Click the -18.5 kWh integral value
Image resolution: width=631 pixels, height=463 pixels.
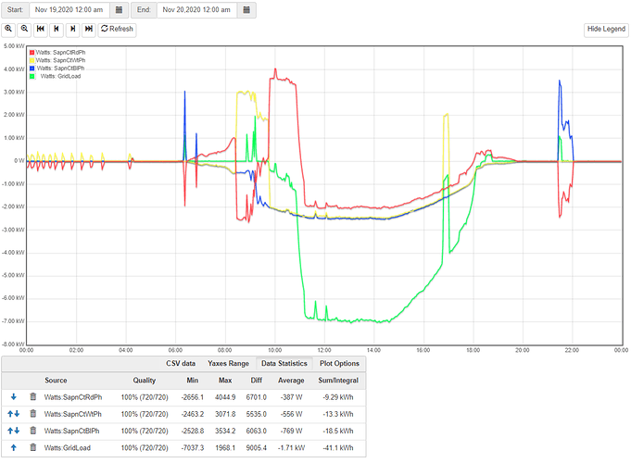point(338,432)
